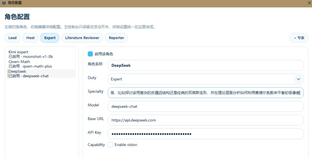The image size is (312, 158).
Task: Edit the 角色名称 field containing DeepSeek
Action: click(206, 65)
